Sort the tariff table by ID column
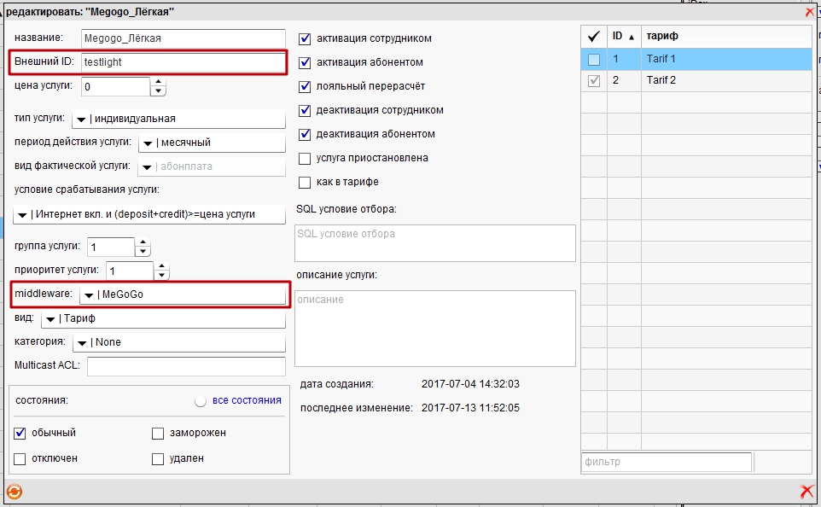Image resolution: width=821 pixels, height=507 pixels. click(623, 37)
